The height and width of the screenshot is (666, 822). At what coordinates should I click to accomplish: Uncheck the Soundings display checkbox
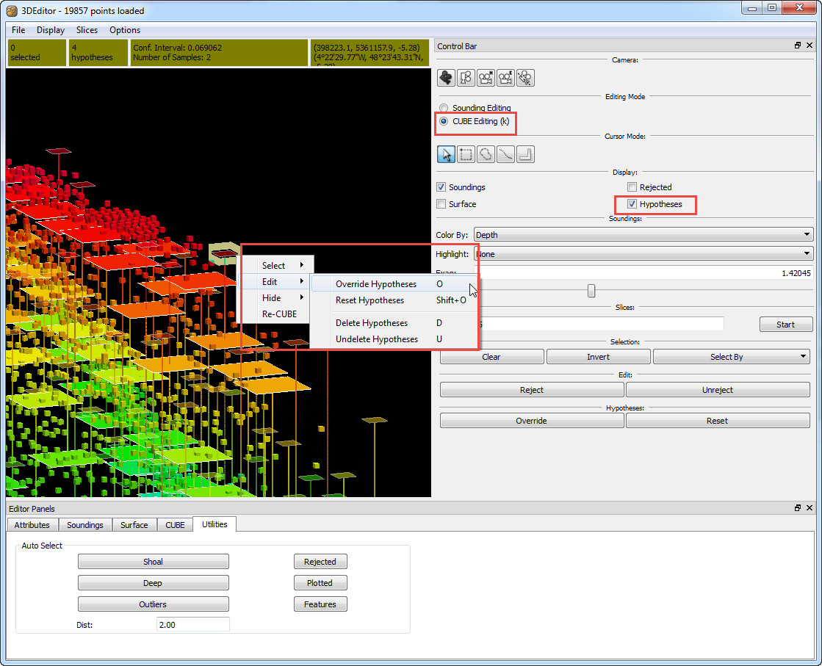click(441, 187)
